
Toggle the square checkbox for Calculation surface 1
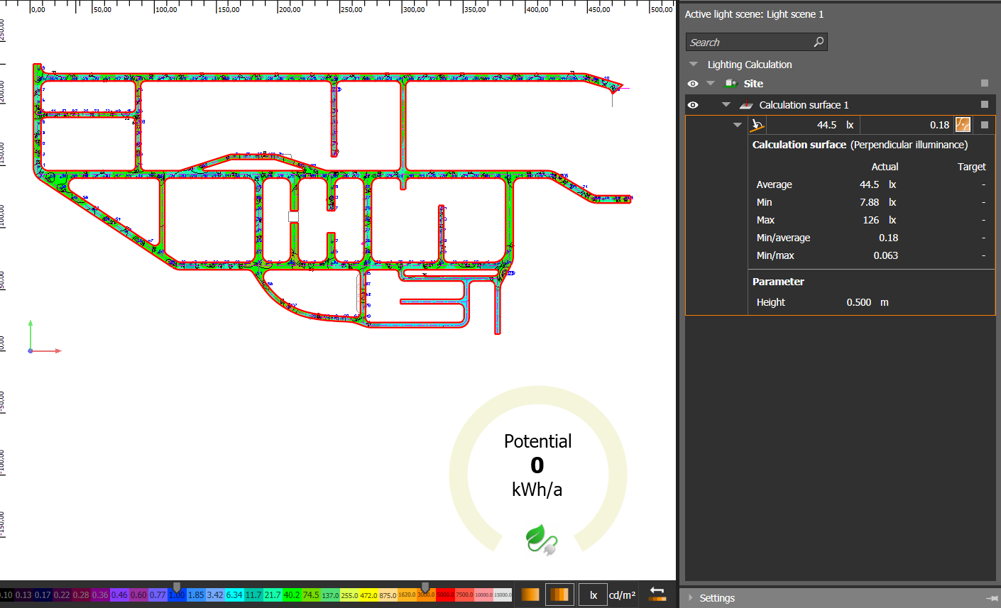(x=985, y=105)
